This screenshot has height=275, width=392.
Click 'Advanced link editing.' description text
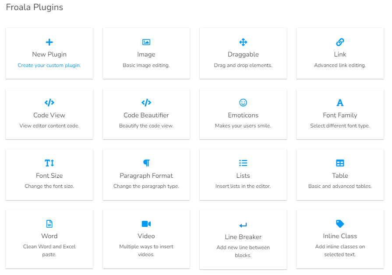point(340,65)
